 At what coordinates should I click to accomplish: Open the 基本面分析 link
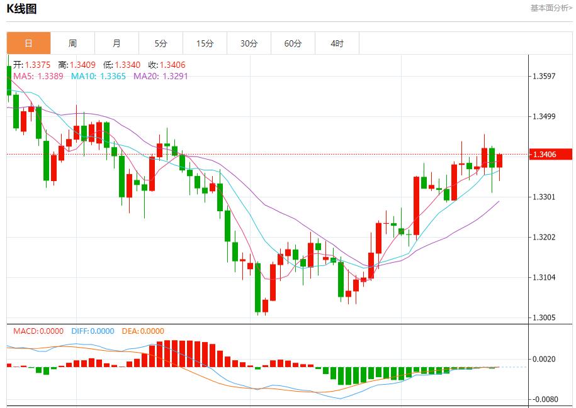point(551,8)
